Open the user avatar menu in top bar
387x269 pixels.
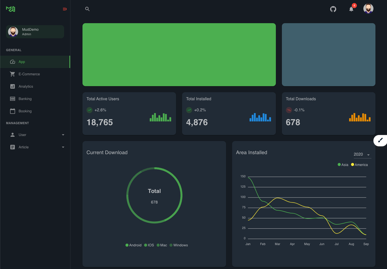pos(368,9)
